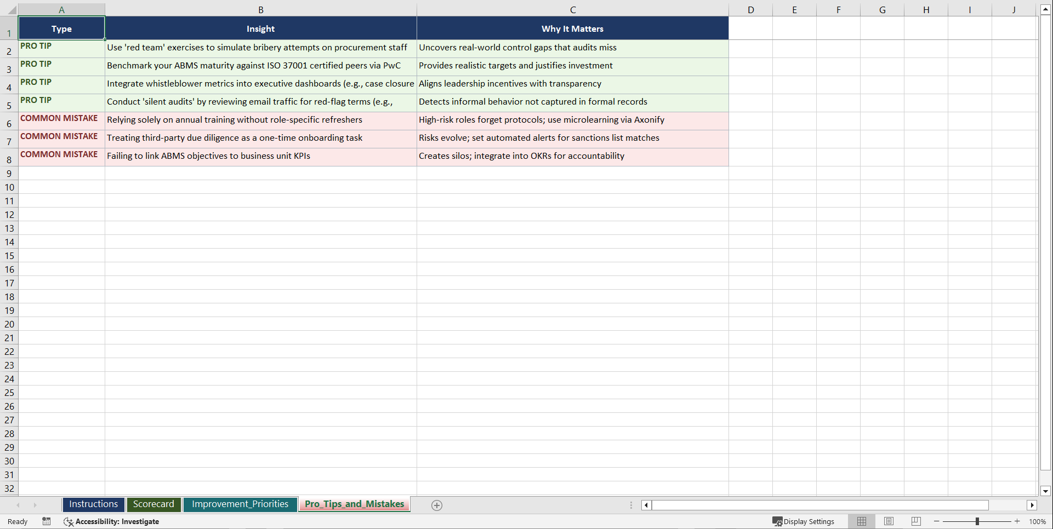Viewport: 1053px width, 529px height.
Task: Click the next-sheet navigation arrow
Action: point(35,505)
